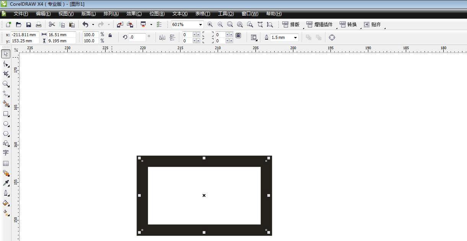Screen dimensions: 467x241
Task: Open the 文本(X) menu
Action: pyautogui.click(x=180, y=14)
